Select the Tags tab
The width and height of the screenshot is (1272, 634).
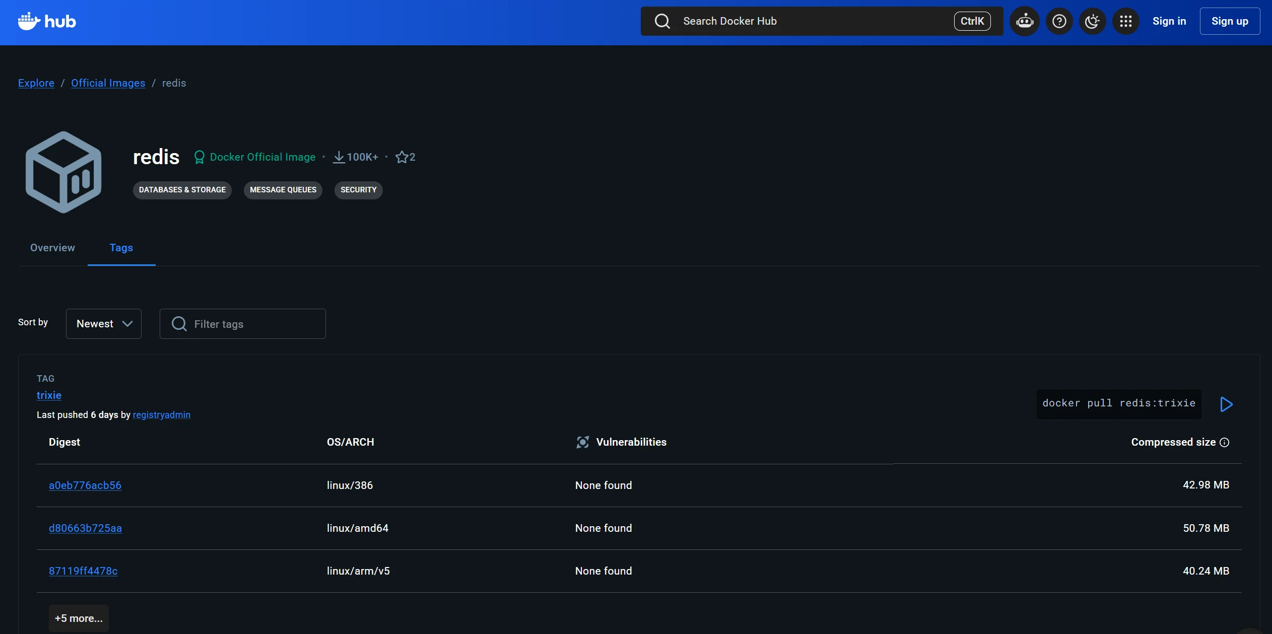pos(121,248)
